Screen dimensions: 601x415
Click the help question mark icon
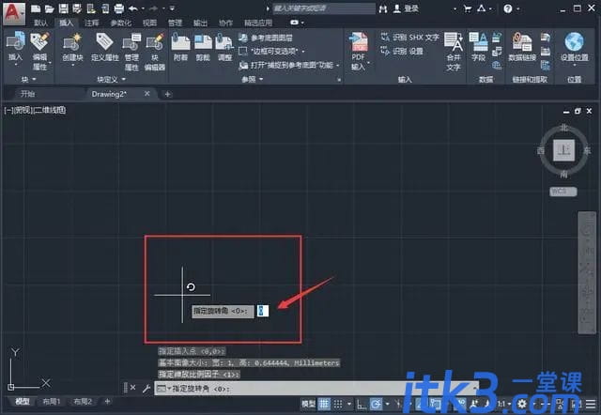[x=508, y=8]
